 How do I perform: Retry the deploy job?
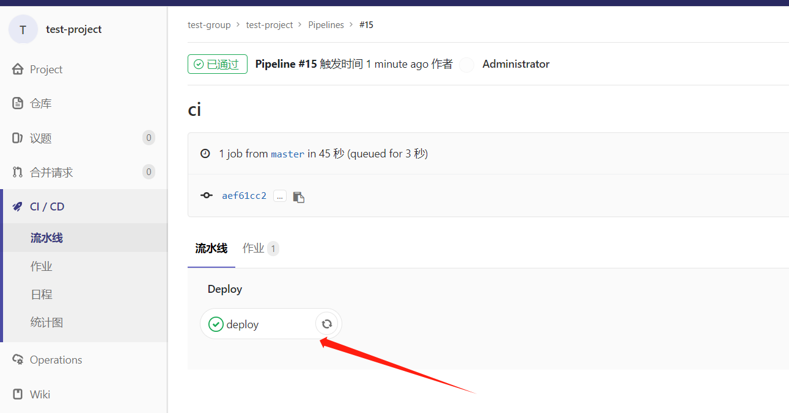[327, 324]
